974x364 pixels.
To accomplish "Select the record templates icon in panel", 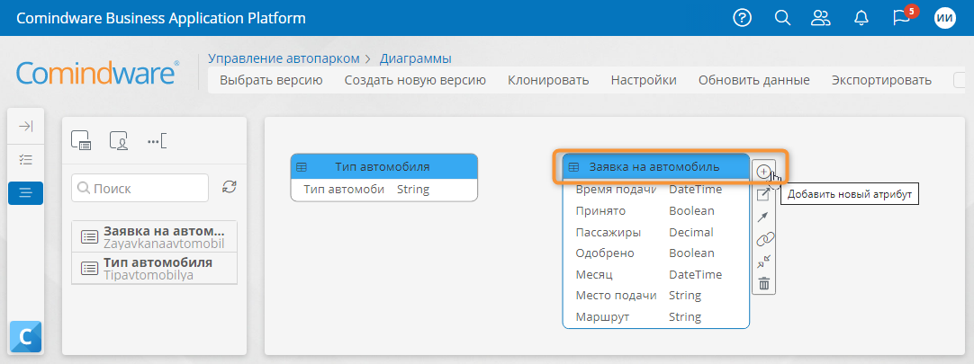I will click(81, 141).
